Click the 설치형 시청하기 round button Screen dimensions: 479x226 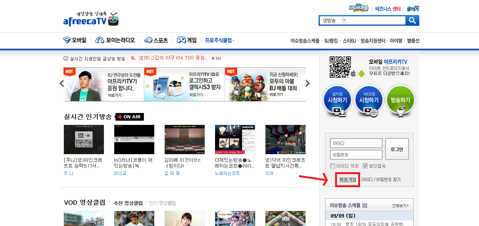[337, 101]
